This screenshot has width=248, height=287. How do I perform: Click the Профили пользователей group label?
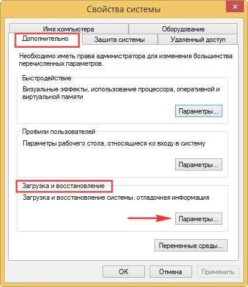[59, 132]
